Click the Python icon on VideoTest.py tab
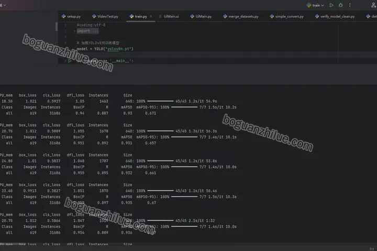This screenshot has height=251, width=377. (94, 16)
